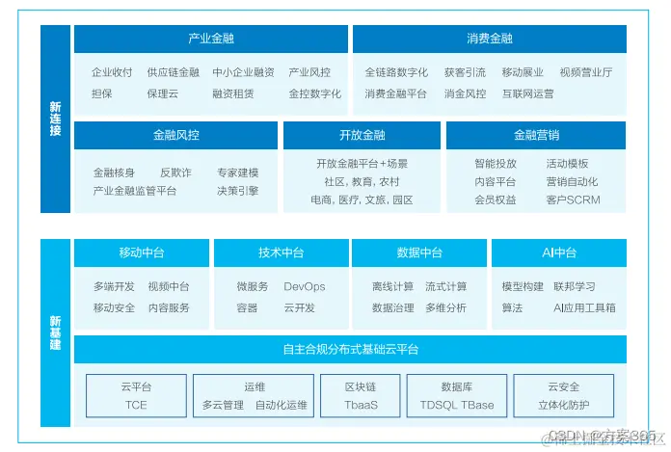Open the 移动中台 header
671x452 pixels.
pyautogui.click(x=142, y=253)
